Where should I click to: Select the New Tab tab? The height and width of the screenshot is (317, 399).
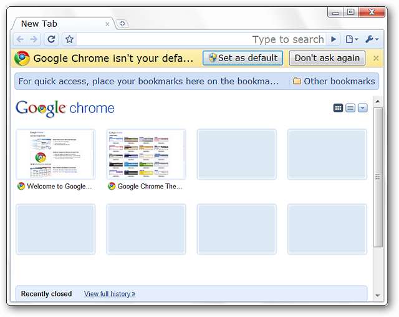pyautogui.click(x=61, y=24)
